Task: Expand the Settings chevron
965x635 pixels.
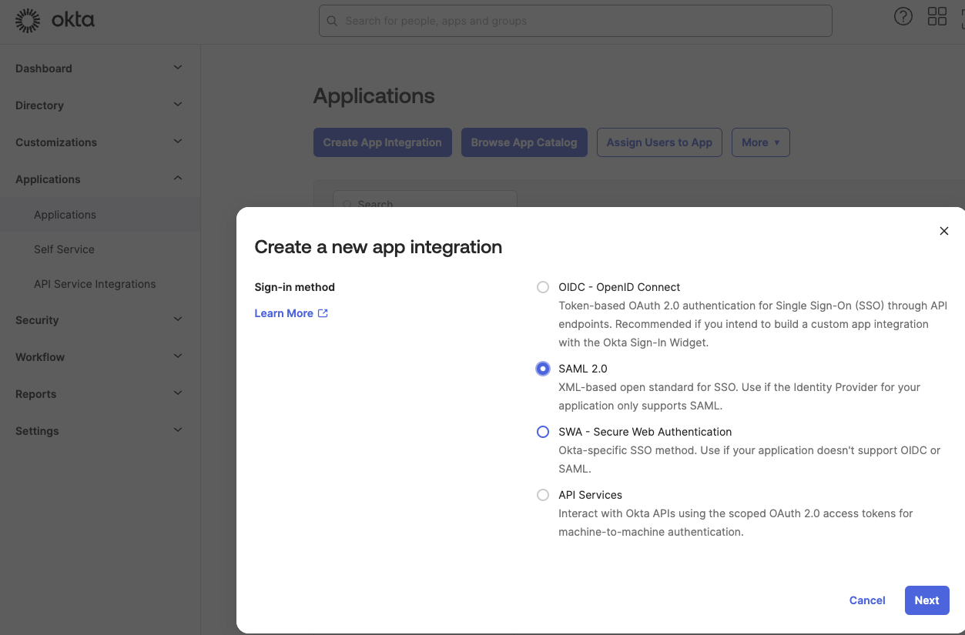Action: point(178,430)
